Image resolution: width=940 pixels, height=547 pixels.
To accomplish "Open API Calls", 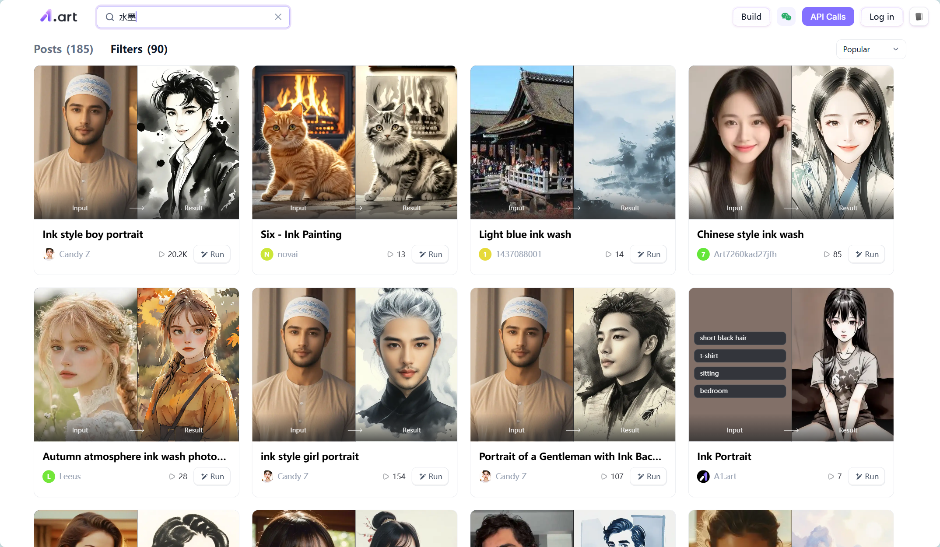I will point(828,17).
